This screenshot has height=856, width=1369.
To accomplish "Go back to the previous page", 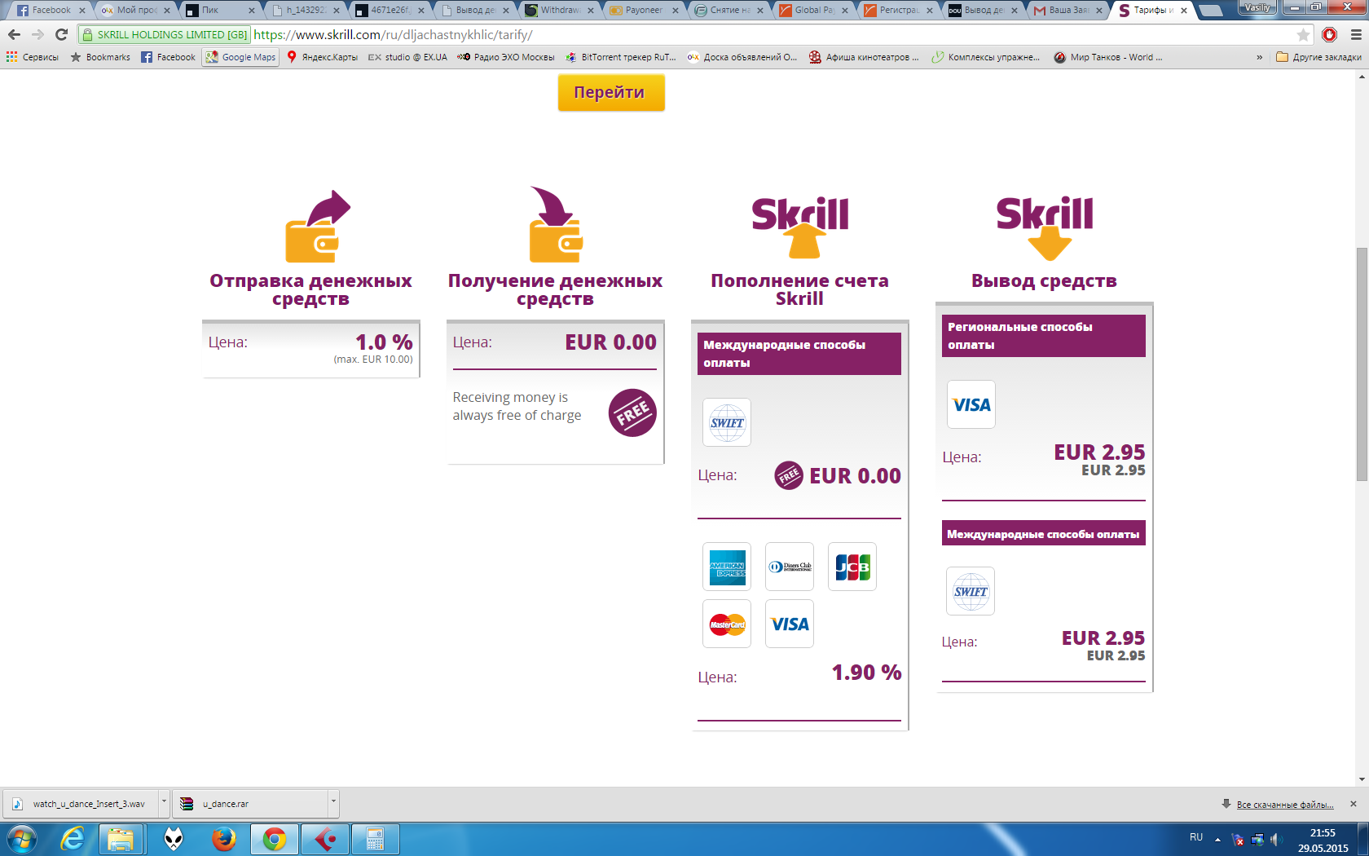I will point(14,35).
